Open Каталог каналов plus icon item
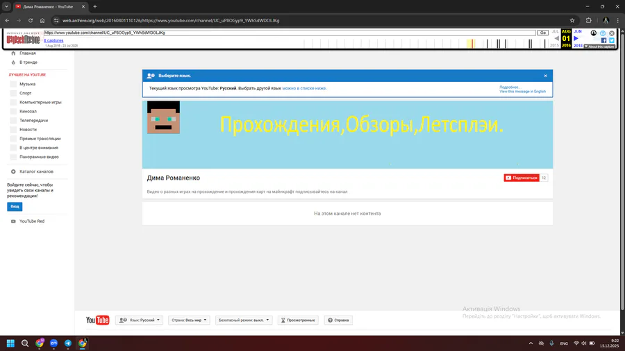This screenshot has width=625, height=351. [x=32, y=171]
